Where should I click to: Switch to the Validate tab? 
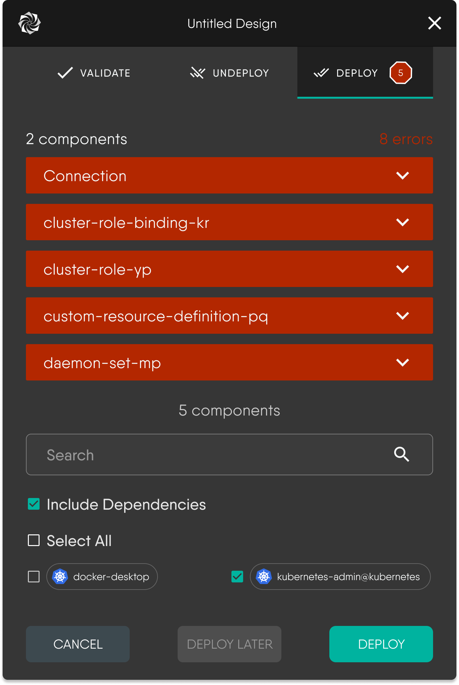(94, 72)
